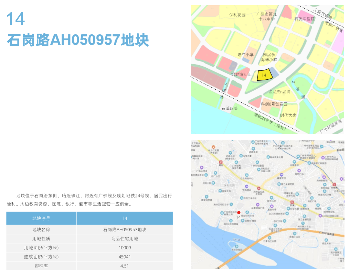The width and height of the screenshot is (349, 271).
Task: Click the 绿地滨江汇 label
Action: pyautogui.click(x=241, y=75)
